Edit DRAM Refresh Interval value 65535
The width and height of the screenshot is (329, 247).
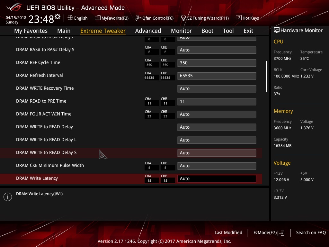[x=217, y=76]
